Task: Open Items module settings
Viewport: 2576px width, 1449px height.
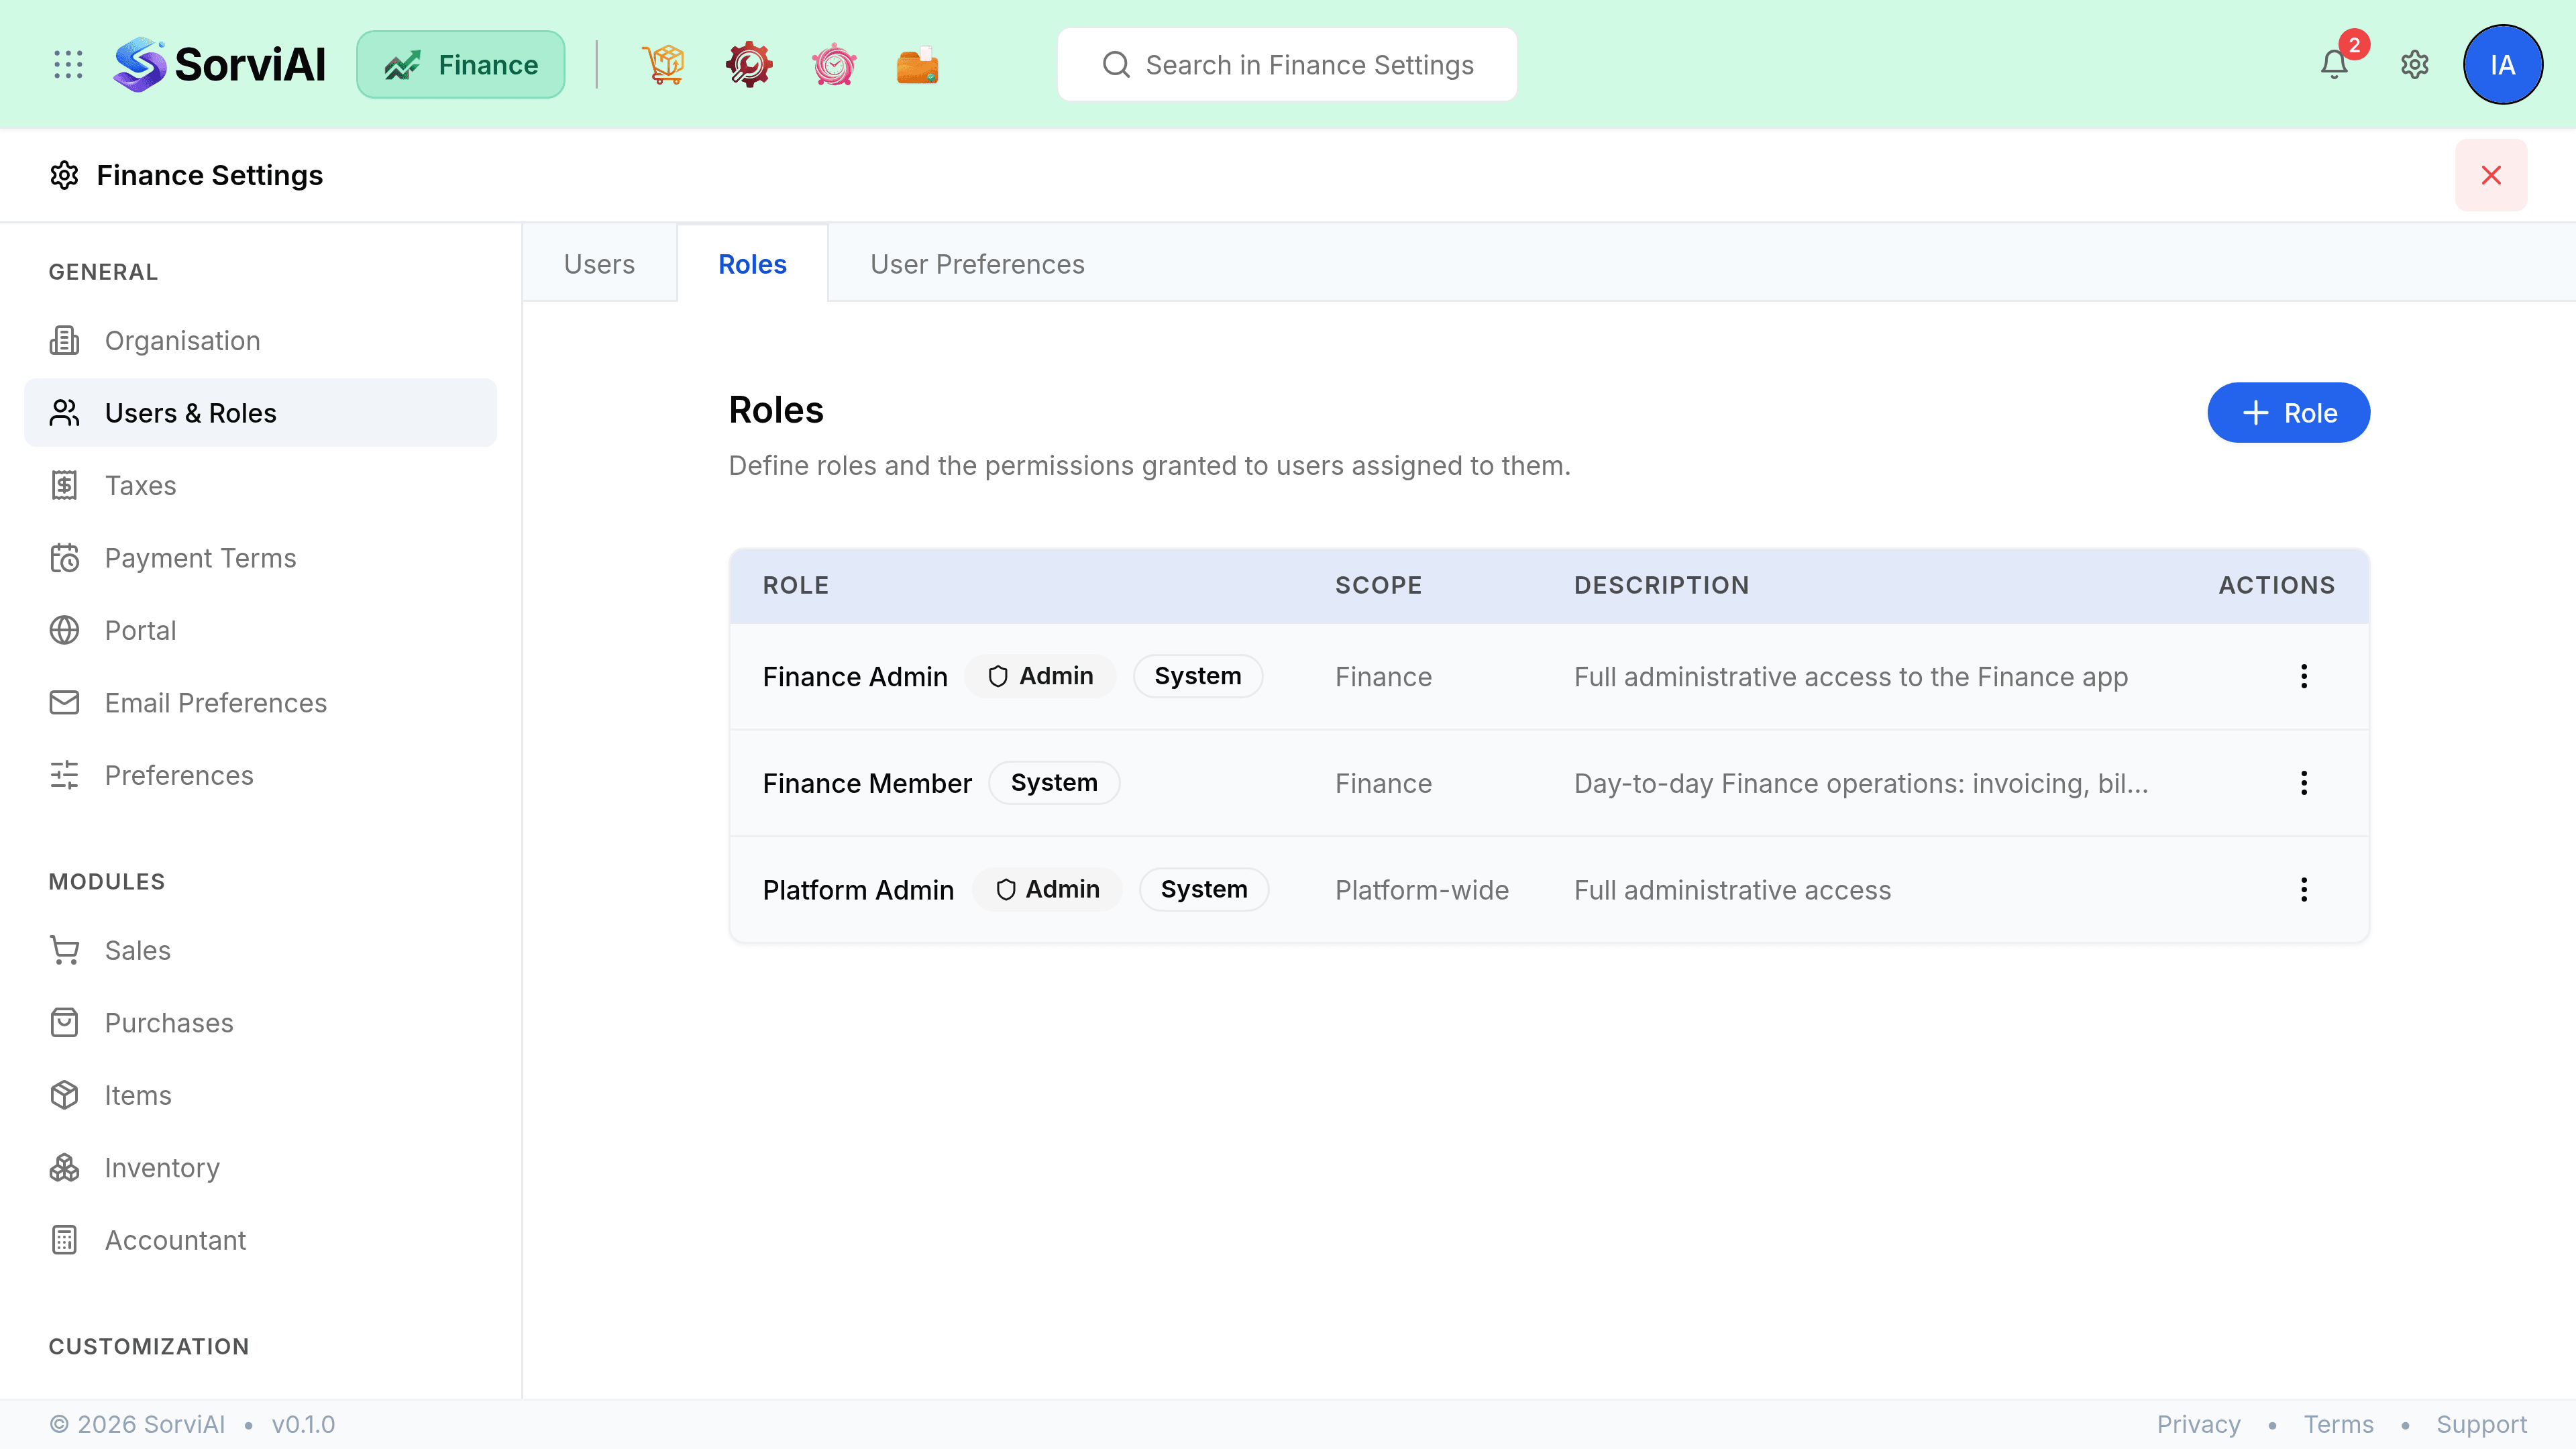Action: pos(260,1096)
